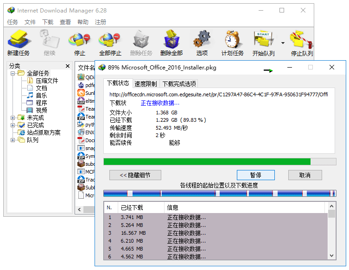Click the pdfe file row icon
This screenshot has width=349, height=270.
(x=81, y=85)
